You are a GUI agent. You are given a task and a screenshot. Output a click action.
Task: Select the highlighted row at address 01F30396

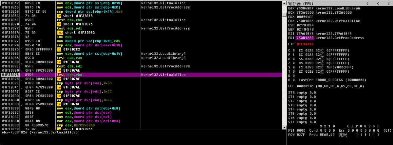pos(141,75)
